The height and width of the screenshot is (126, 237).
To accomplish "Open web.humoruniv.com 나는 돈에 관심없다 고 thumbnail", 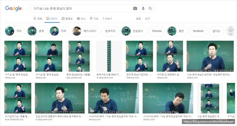I will pos(210,98).
